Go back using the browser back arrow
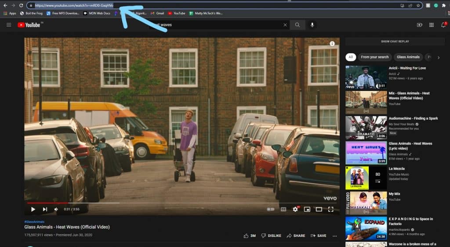The image size is (450, 247). [x=5, y=5]
